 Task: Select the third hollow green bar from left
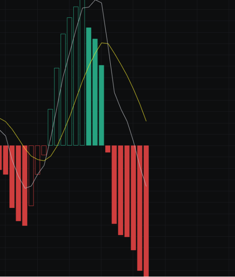tap(63, 90)
